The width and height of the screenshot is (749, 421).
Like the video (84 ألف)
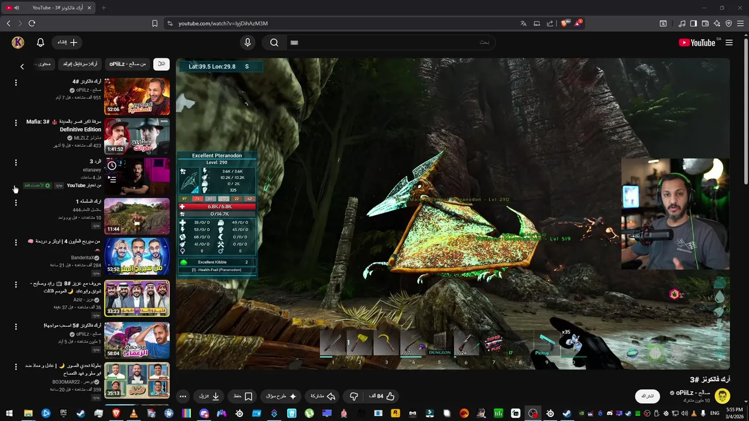[382, 396]
